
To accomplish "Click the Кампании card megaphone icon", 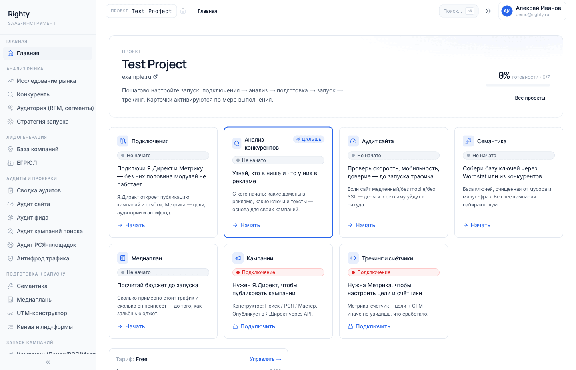I will 238,258.
